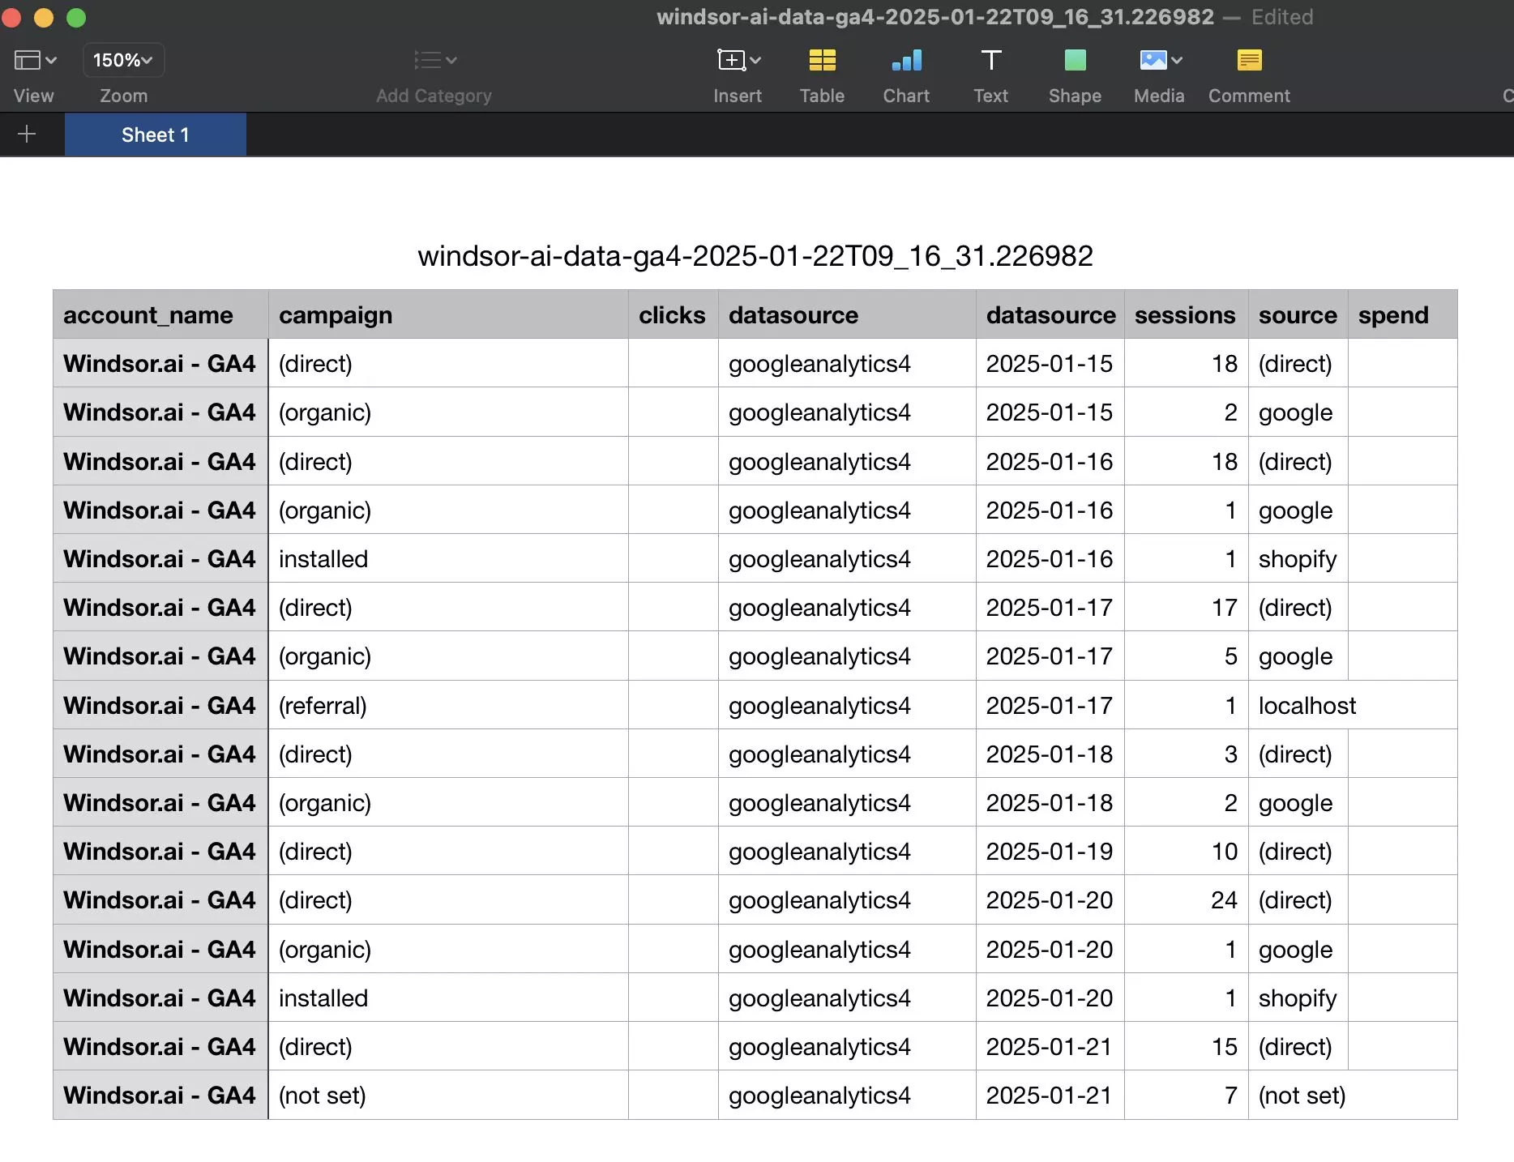Select the source column header
The width and height of the screenshot is (1514, 1162).
[x=1298, y=314]
